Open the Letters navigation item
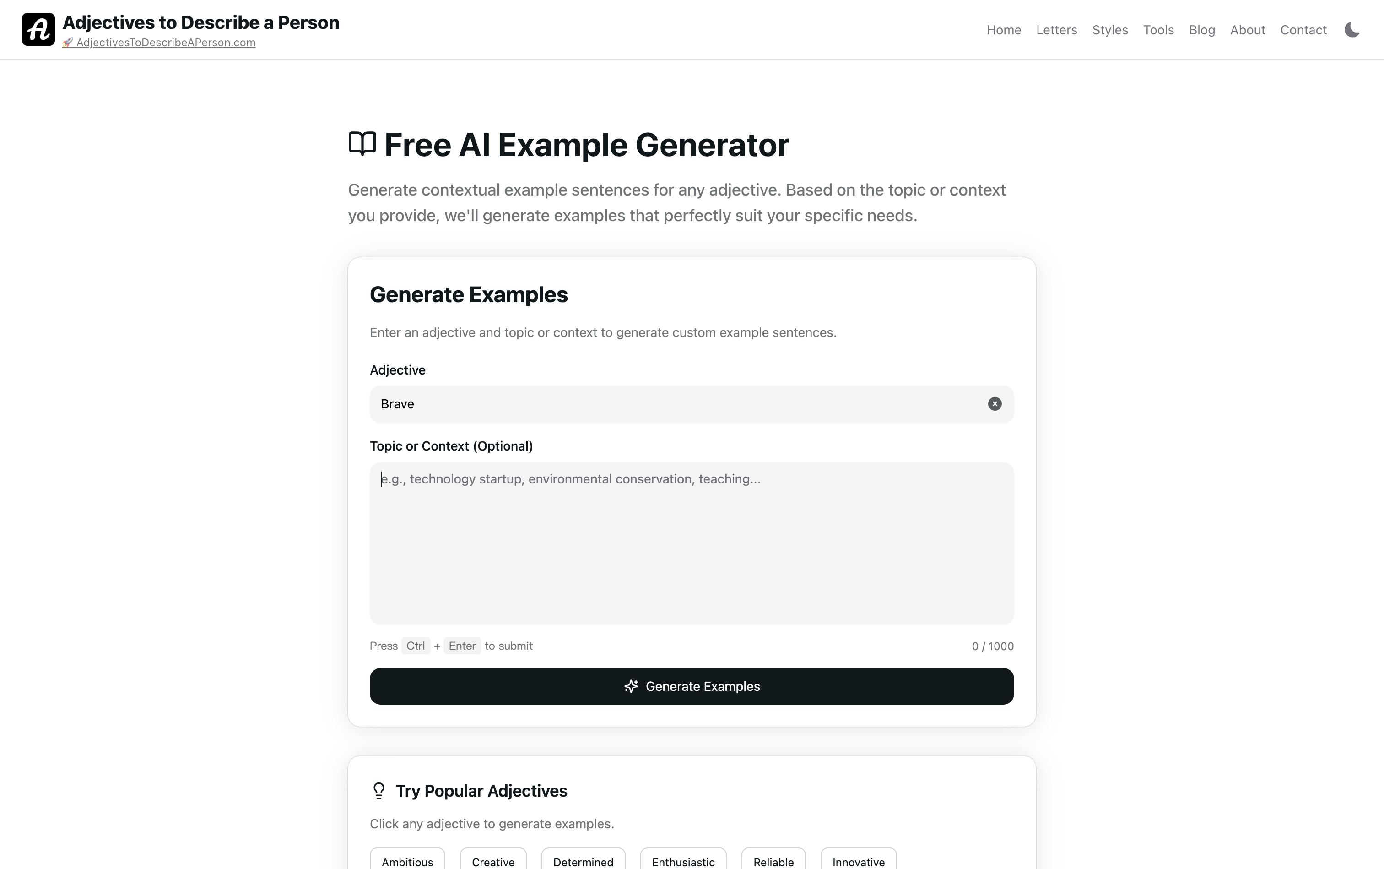The width and height of the screenshot is (1384, 869). point(1056,30)
